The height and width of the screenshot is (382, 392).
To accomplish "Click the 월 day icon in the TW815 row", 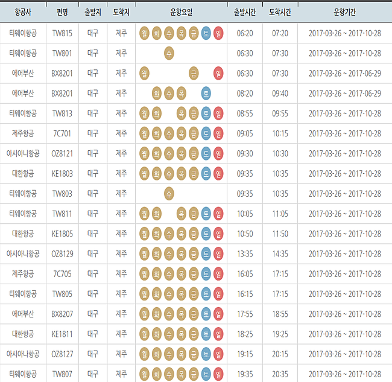I will coord(144,33).
